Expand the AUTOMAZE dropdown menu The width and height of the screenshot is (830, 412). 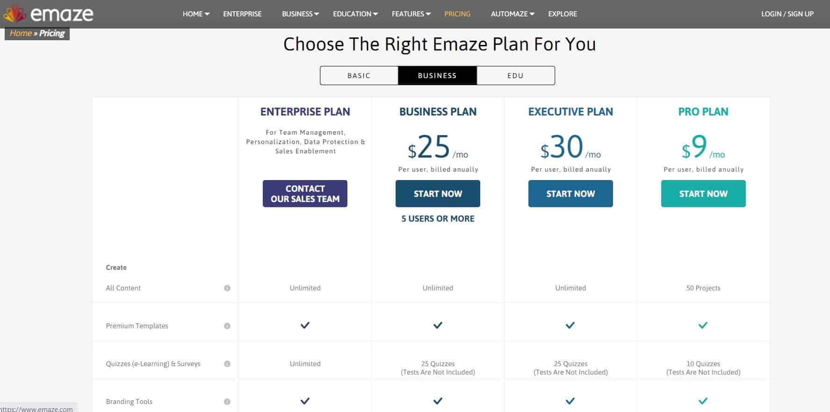coord(512,14)
